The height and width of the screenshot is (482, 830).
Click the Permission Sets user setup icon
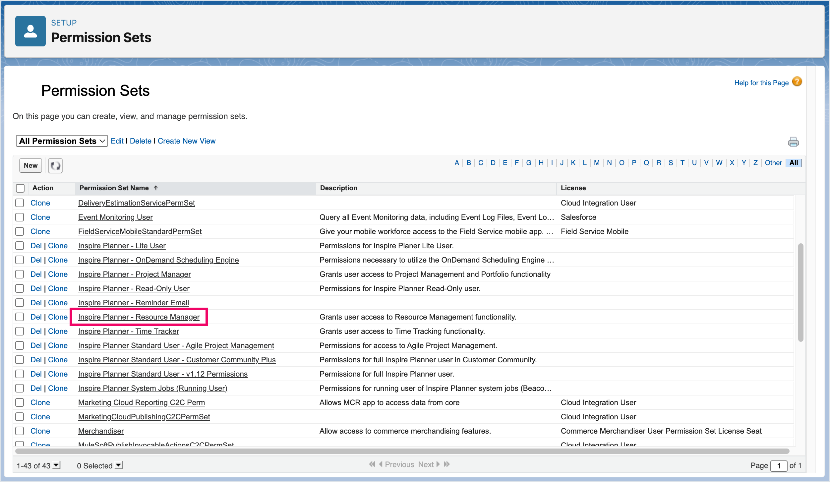click(x=30, y=31)
